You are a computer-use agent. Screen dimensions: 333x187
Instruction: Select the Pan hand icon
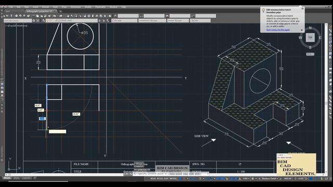(x=68, y=16)
